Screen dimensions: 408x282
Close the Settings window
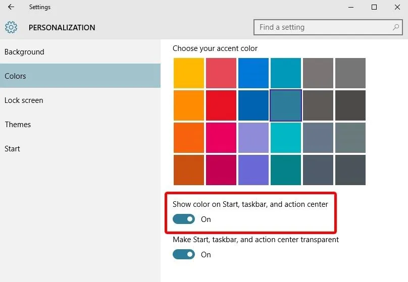pyautogui.click(x=397, y=7)
